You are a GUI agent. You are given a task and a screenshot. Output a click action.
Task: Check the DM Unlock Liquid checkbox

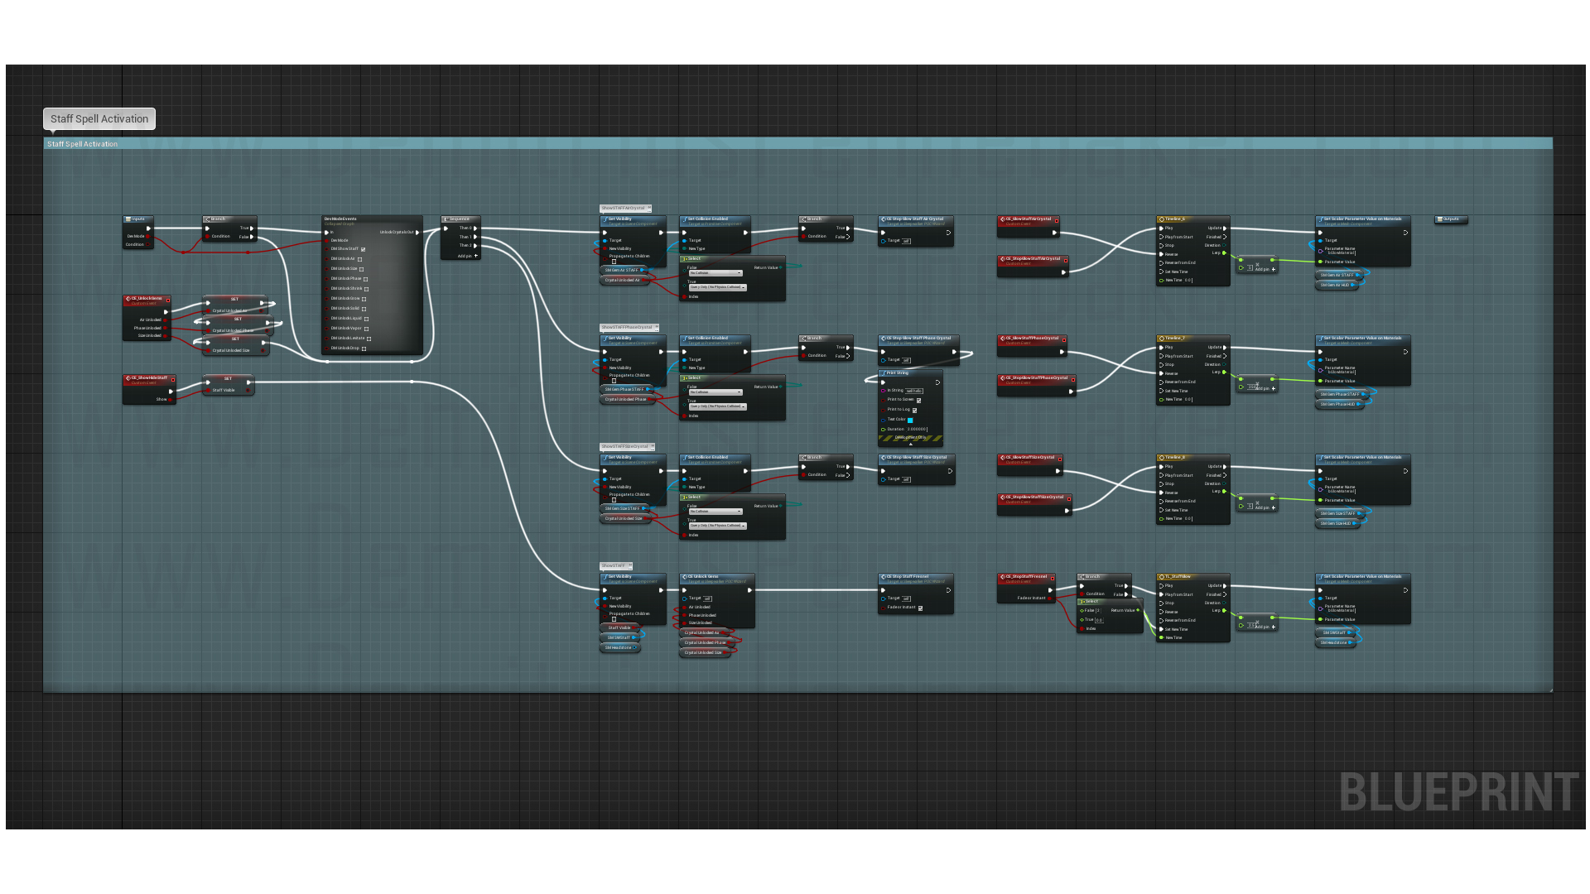click(x=366, y=319)
